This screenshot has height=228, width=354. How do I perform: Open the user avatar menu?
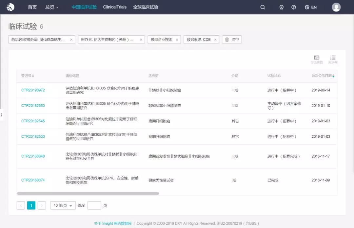(336, 7)
